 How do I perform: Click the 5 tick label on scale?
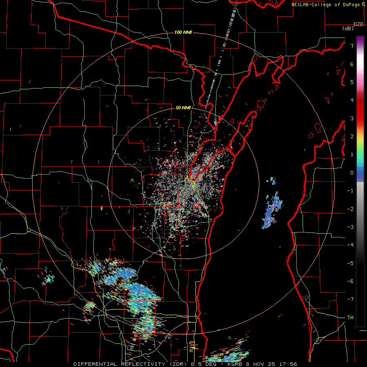pyautogui.click(x=352, y=82)
